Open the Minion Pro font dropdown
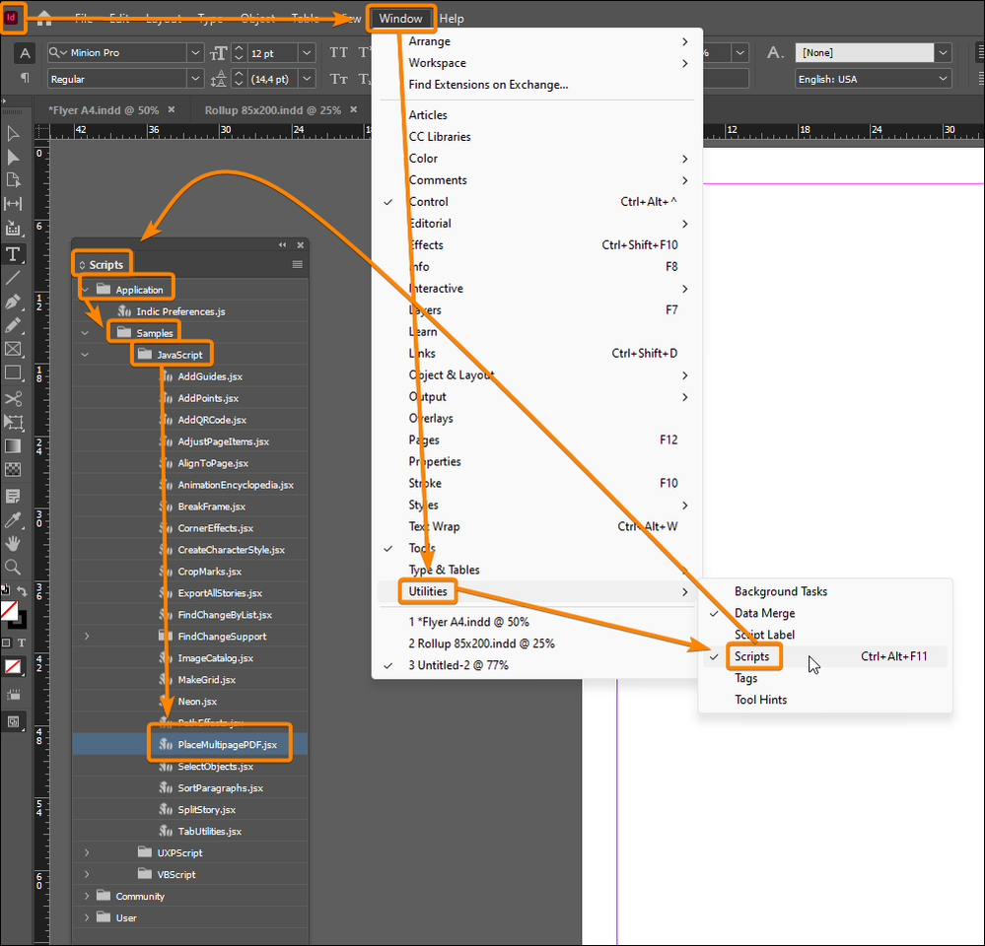The height and width of the screenshot is (946, 985). click(195, 53)
